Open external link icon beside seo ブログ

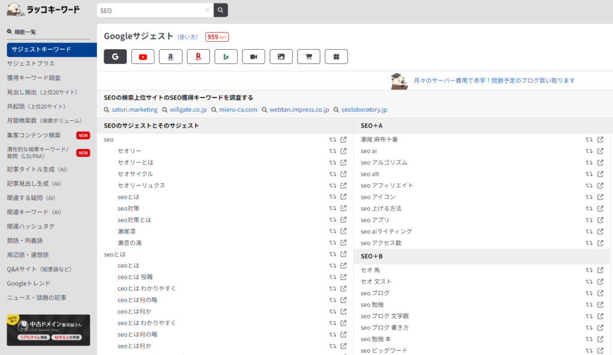pyautogui.click(x=600, y=293)
